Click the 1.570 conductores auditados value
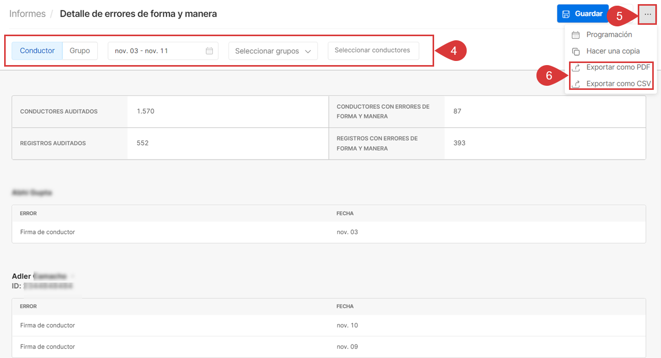Screen dimensions: 661x358 146,111
